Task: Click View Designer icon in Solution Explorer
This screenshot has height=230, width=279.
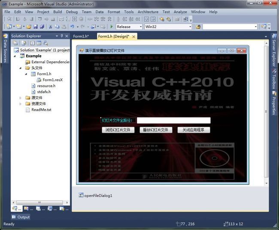Action: point(39,43)
